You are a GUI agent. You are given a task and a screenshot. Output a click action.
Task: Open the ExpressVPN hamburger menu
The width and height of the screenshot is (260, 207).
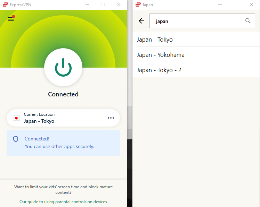(x=11, y=19)
